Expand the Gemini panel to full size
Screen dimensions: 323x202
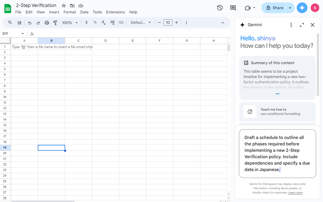click(302, 25)
